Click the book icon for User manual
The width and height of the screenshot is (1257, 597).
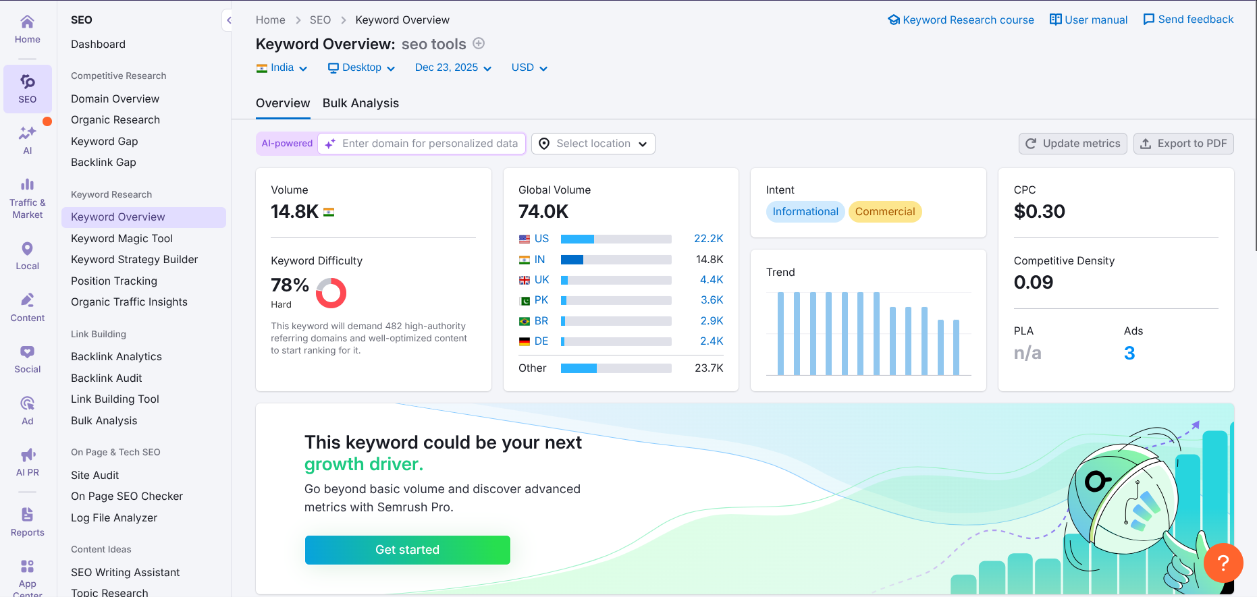pos(1055,20)
